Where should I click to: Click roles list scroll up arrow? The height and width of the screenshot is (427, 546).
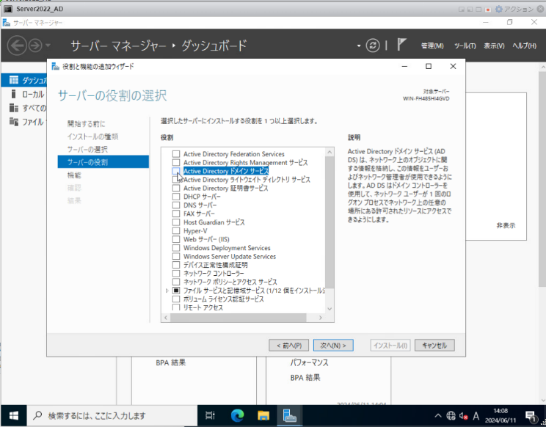[330, 152]
